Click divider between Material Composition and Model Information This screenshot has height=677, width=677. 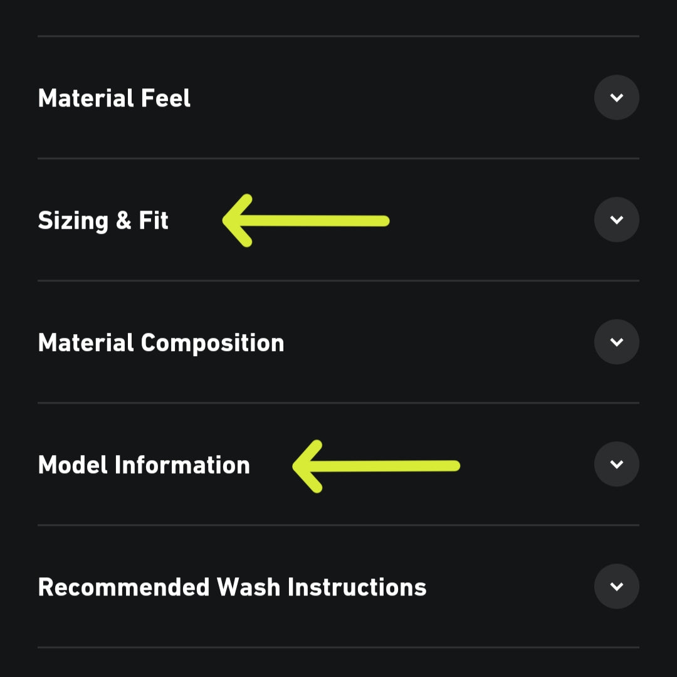click(338, 403)
